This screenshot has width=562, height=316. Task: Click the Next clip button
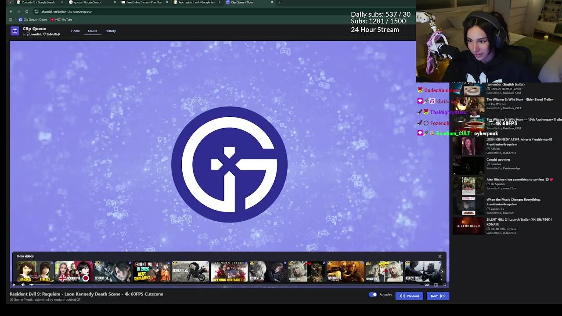click(438, 296)
